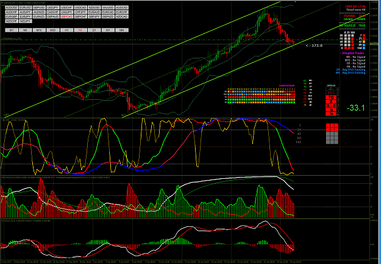
Task: Click the highlighted red GBPCAD button
Action: click(67, 16)
